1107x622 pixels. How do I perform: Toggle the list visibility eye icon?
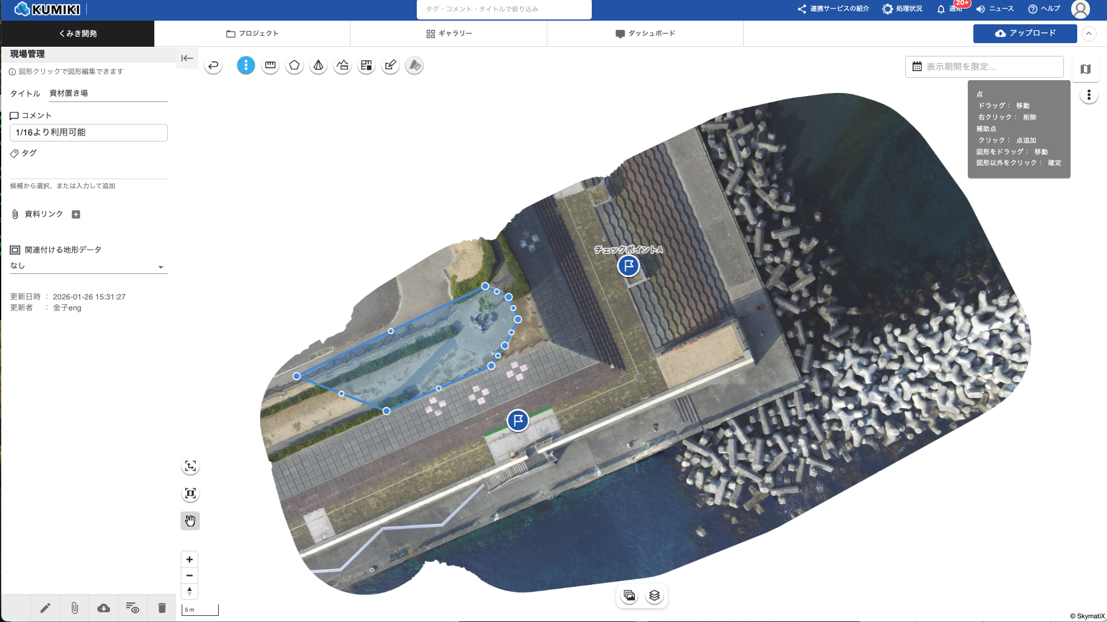click(132, 608)
